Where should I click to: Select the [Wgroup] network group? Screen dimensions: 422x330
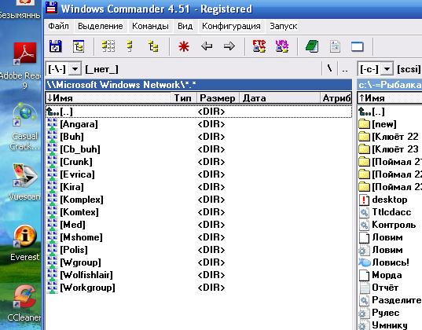(x=199, y=262)
